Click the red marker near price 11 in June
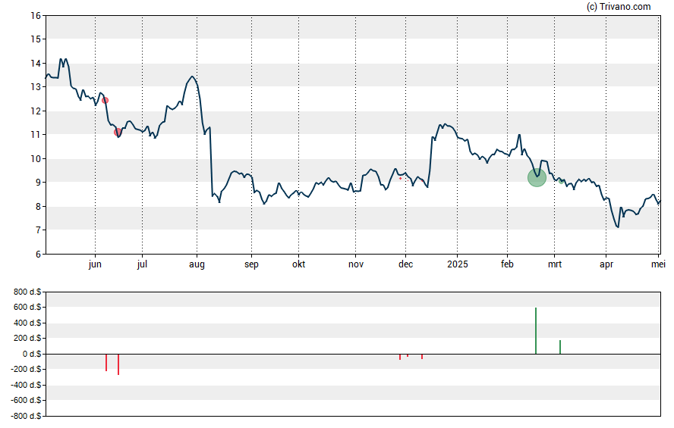The image size is (674, 428). click(118, 133)
